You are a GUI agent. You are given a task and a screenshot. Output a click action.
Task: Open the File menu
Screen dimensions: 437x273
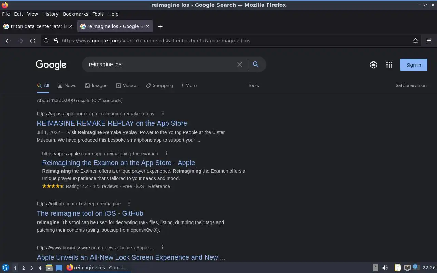click(x=6, y=14)
